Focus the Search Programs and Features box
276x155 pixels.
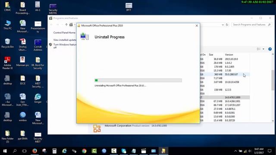click(x=251, y=25)
